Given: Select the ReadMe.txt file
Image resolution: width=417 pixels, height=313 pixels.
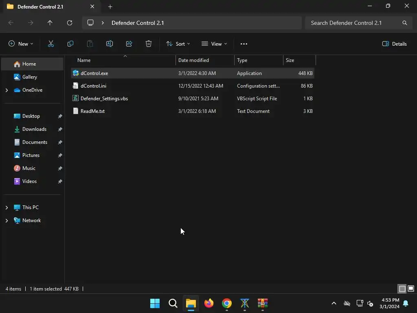Looking at the screenshot, I should click(x=193, y=111).
